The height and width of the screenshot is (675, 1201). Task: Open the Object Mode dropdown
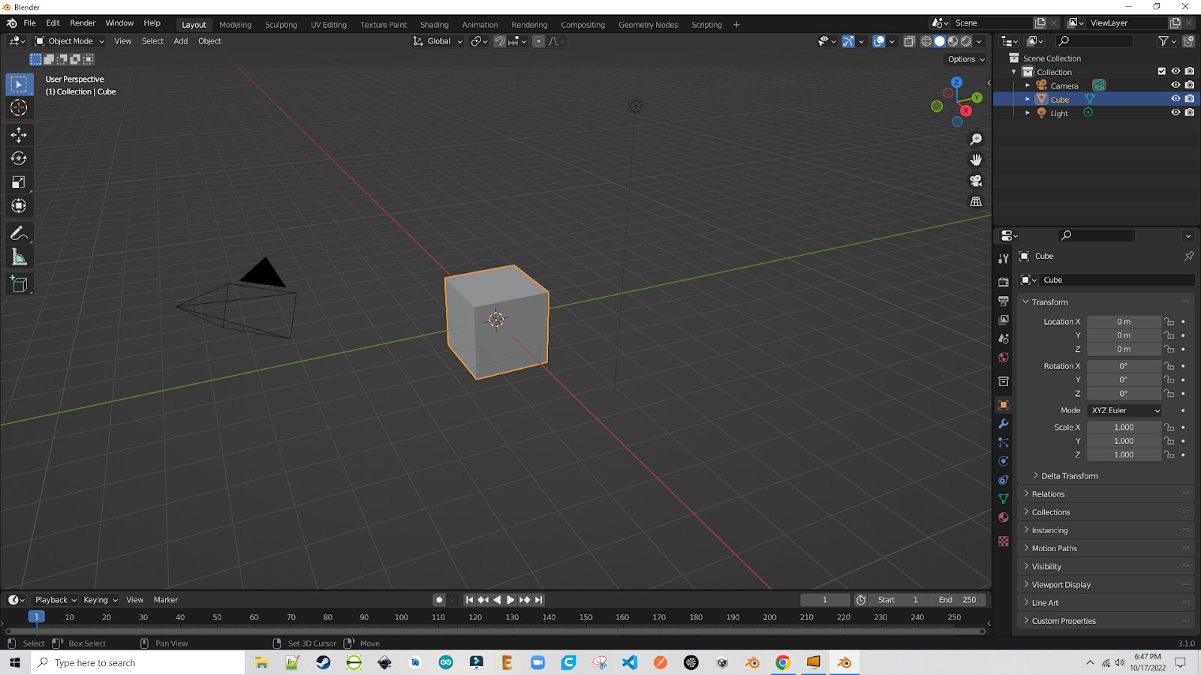69,41
